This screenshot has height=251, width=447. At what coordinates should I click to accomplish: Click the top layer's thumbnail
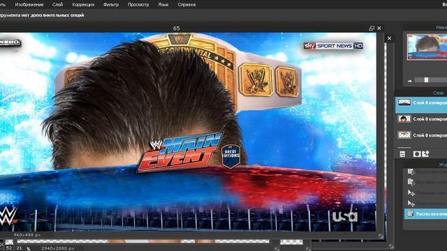click(404, 102)
